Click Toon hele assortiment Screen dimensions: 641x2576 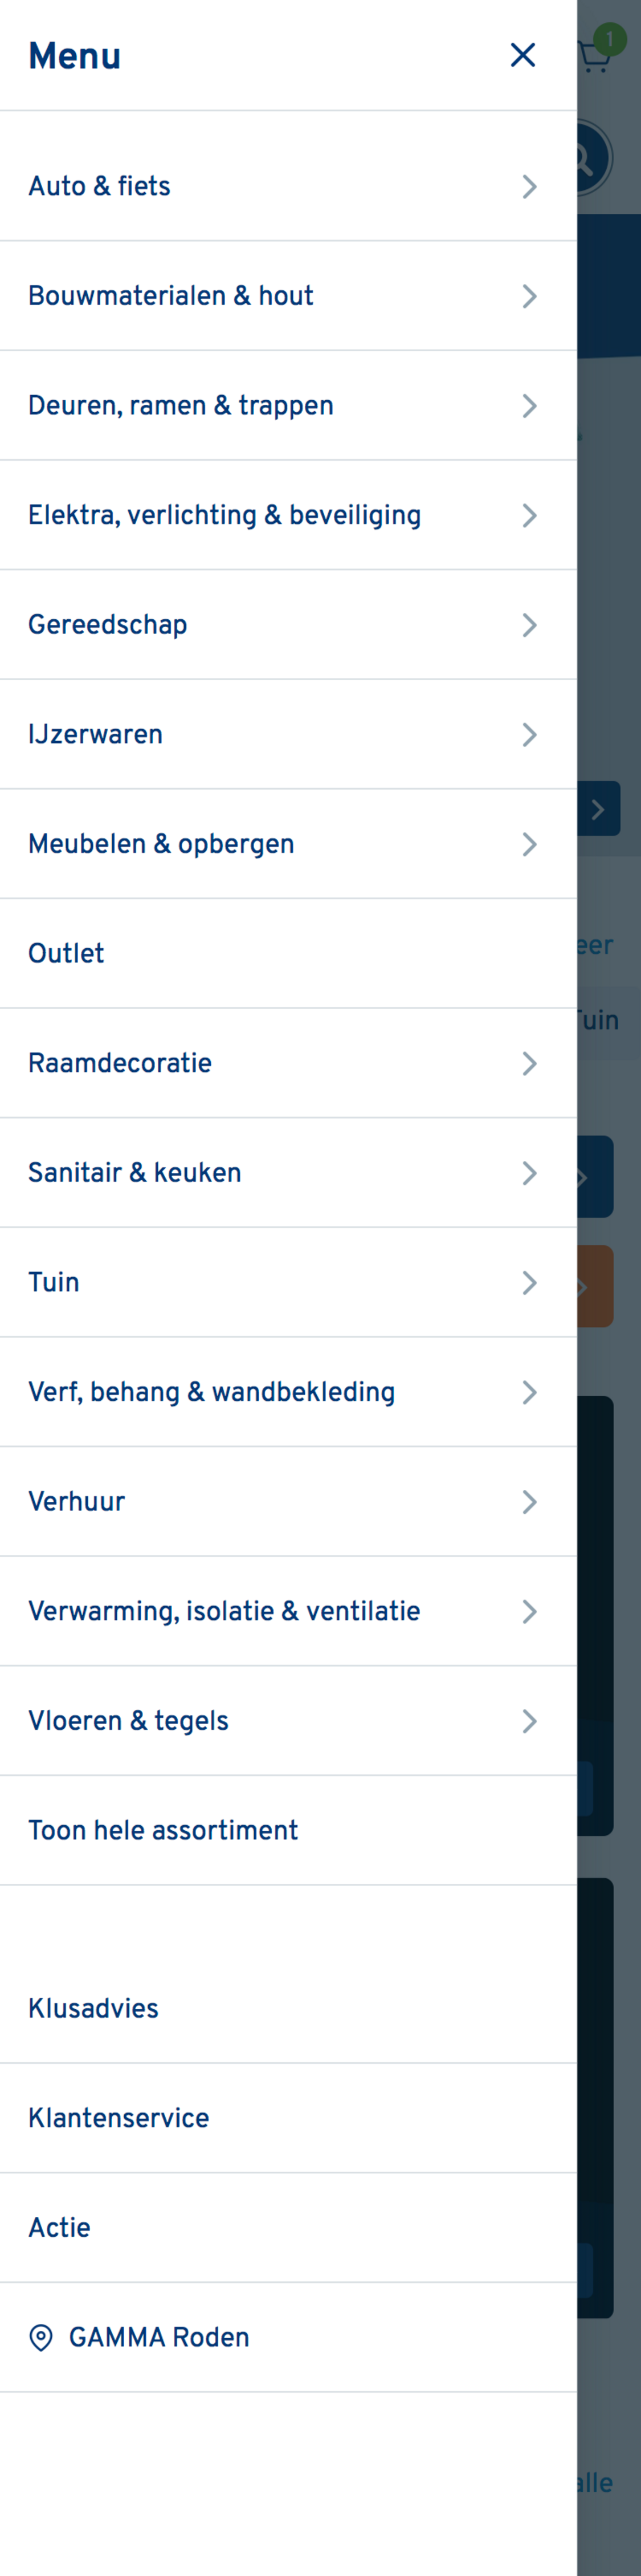(163, 1830)
